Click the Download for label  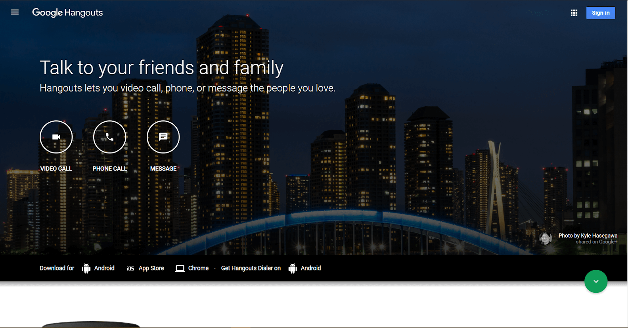57,268
